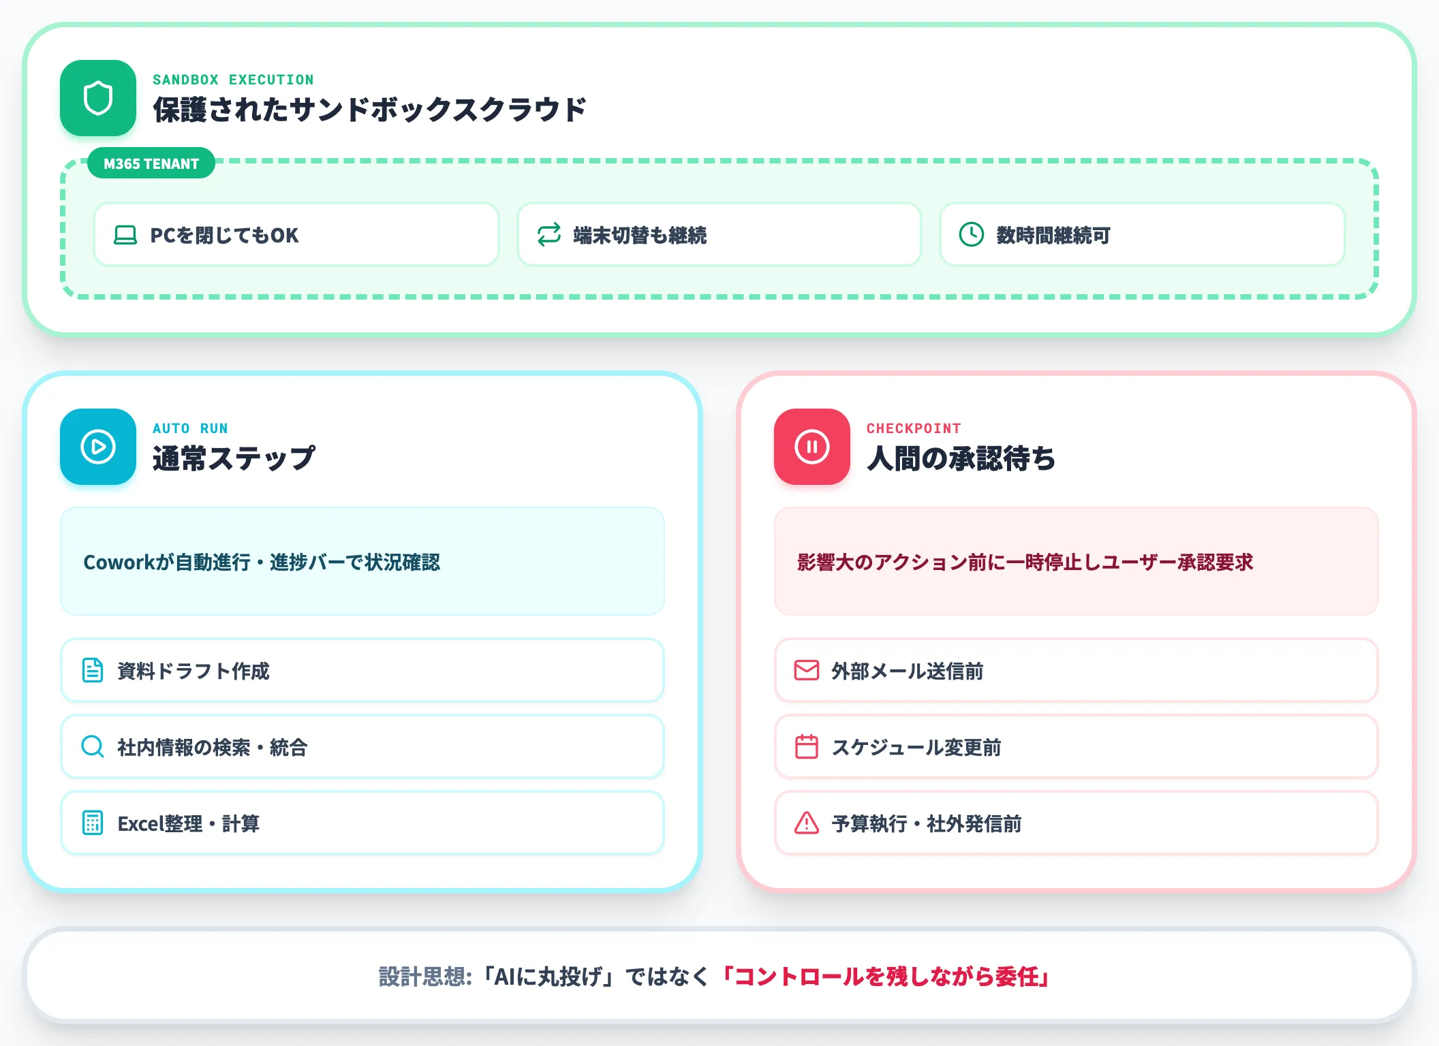The width and height of the screenshot is (1439, 1046).
Task: Select the PCを閉じてもOK card
Action: 296,234
